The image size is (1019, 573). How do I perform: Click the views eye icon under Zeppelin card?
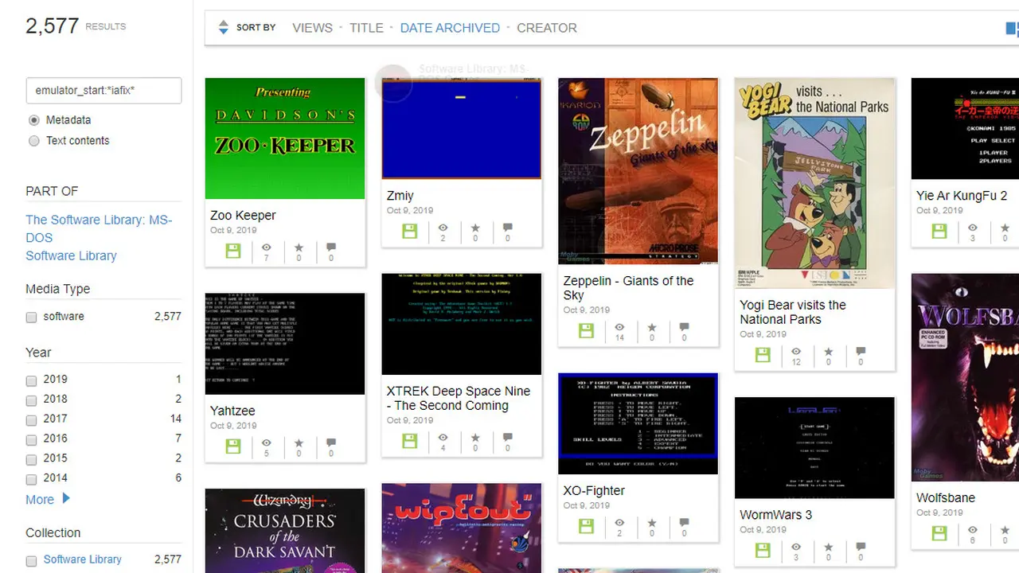(x=619, y=327)
